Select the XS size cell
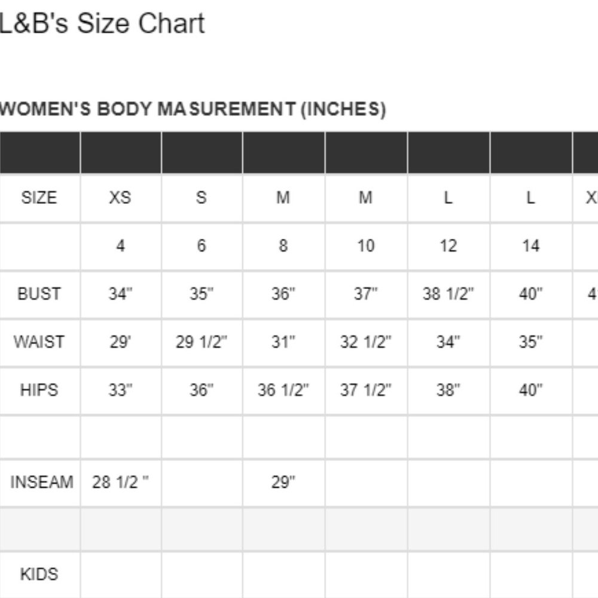The width and height of the screenshot is (598, 598). pyautogui.click(x=120, y=197)
